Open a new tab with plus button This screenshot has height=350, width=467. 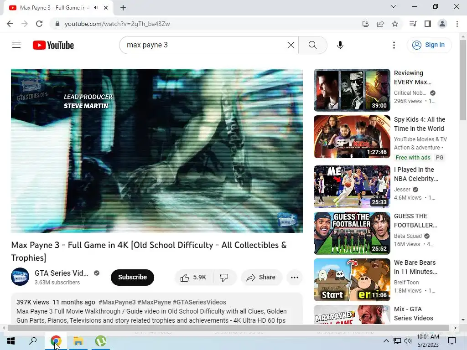[x=123, y=8]
